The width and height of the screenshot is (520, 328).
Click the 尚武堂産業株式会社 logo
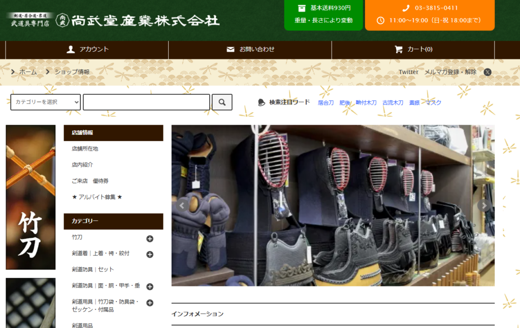click(137, 20)
